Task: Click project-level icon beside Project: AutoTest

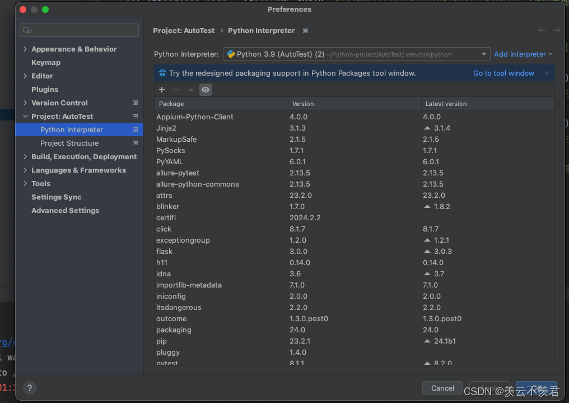Action: [135, 116]
